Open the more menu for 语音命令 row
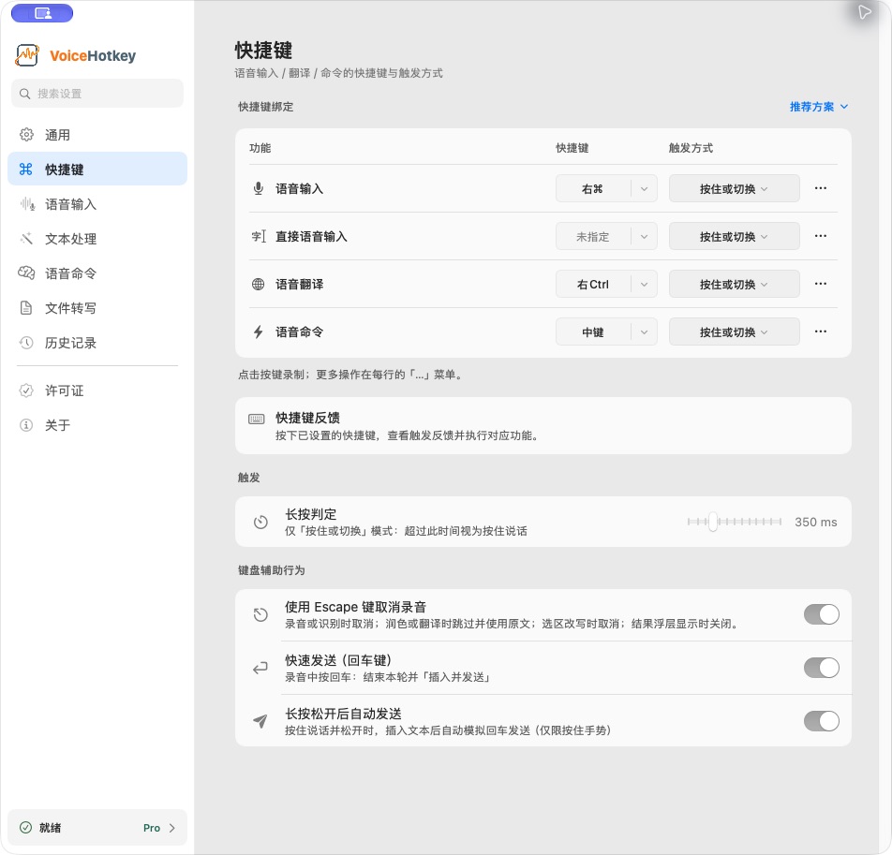Screen dimensions: 892x855 pyautogui.click(x=821, y=332)
